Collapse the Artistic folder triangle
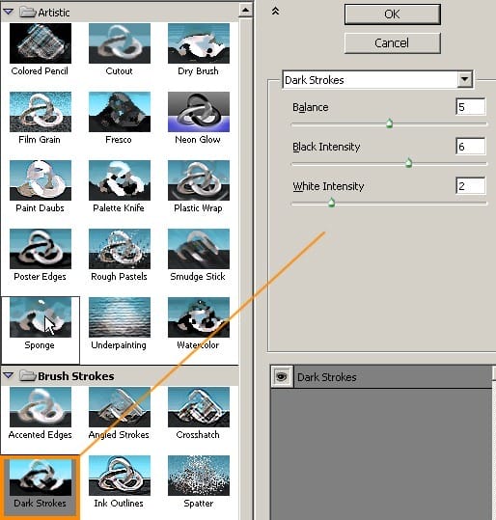 9,13
